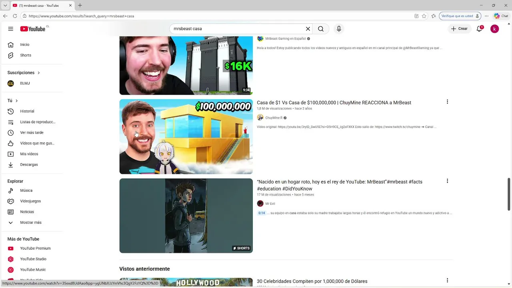
Task: Go back in the browser
Action: tap(5, 16)
